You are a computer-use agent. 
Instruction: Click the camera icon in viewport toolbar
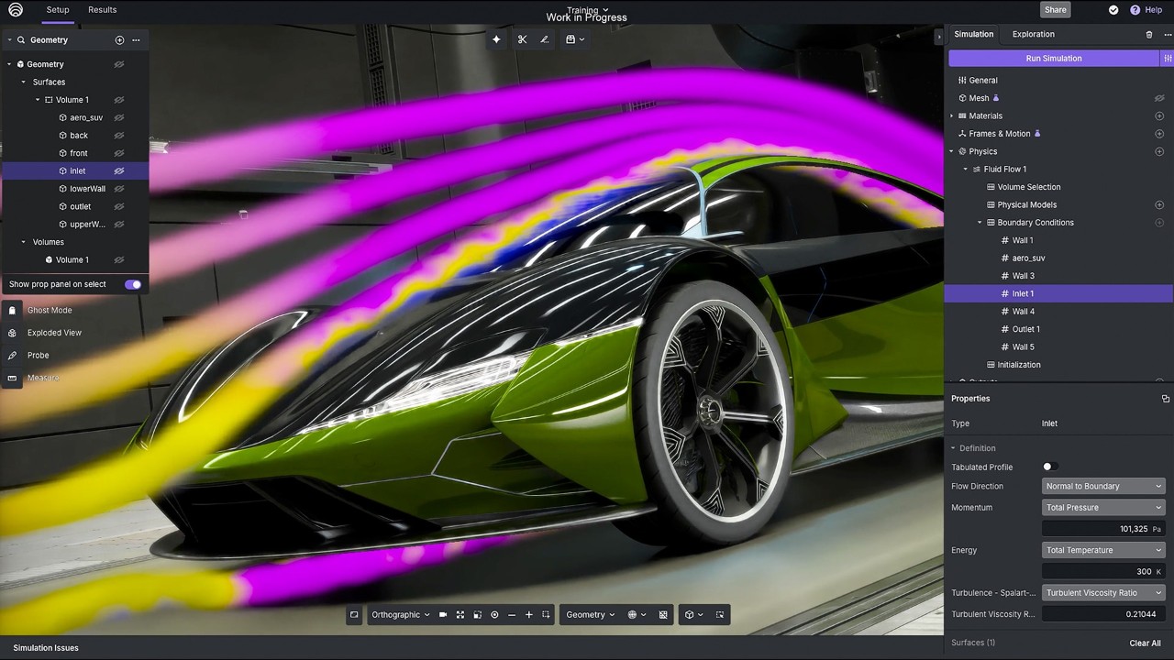[443, 614]
